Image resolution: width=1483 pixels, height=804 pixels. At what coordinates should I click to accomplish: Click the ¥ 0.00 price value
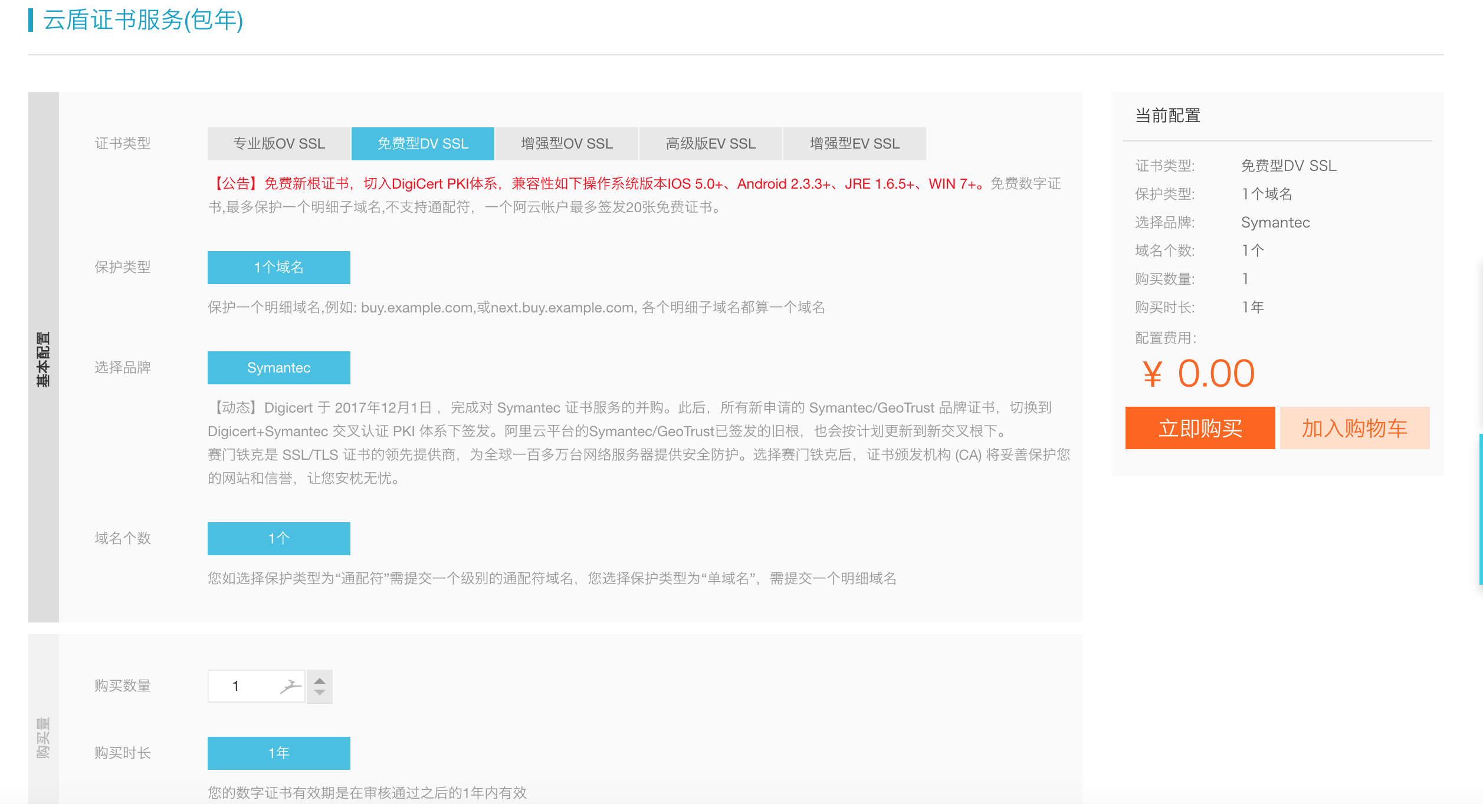[x=1199, y=374]
